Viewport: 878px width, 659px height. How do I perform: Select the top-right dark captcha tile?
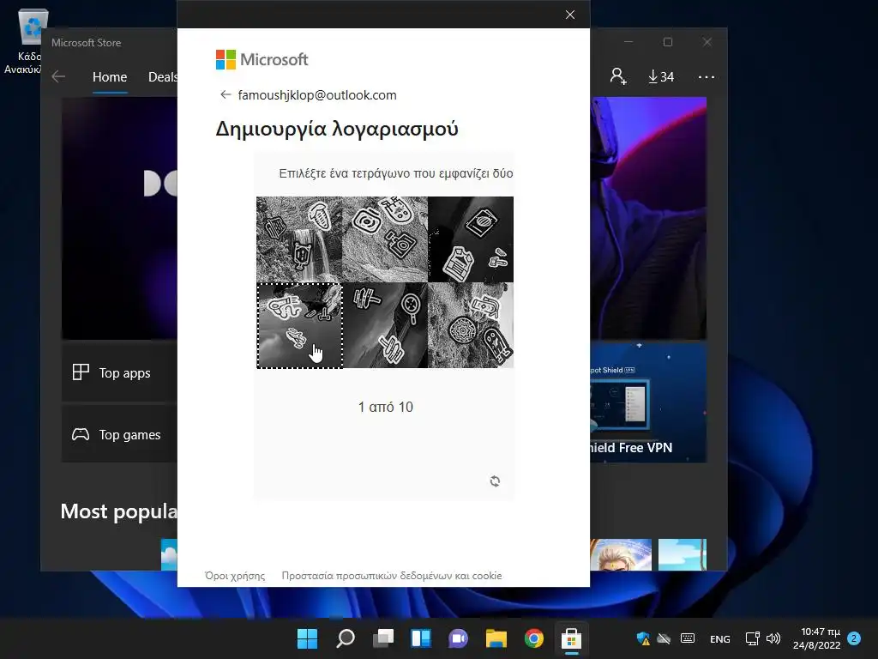coord(471,239)
